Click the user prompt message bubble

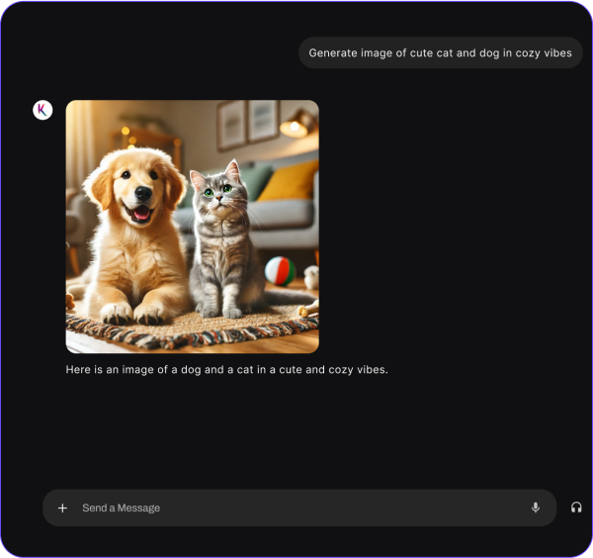click(x=440, y=53)
